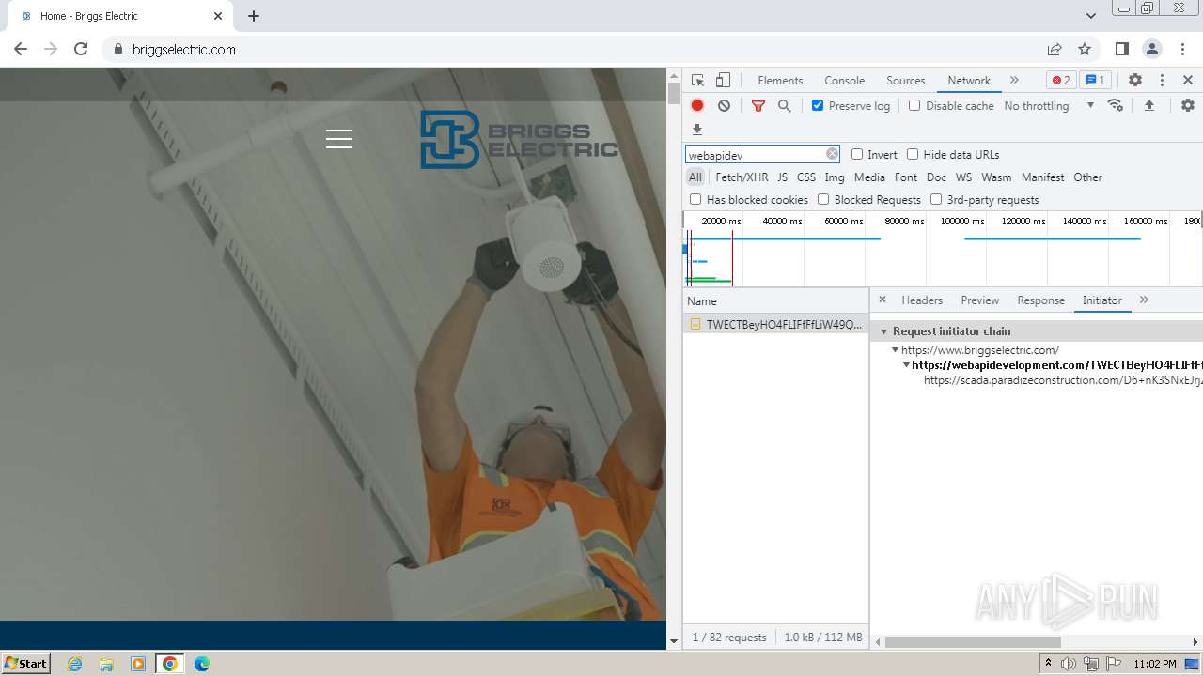Viewport: 1203px width, 676px height.
Task: Open Internet Explorer from the taskbar
Action: (74, 663)
